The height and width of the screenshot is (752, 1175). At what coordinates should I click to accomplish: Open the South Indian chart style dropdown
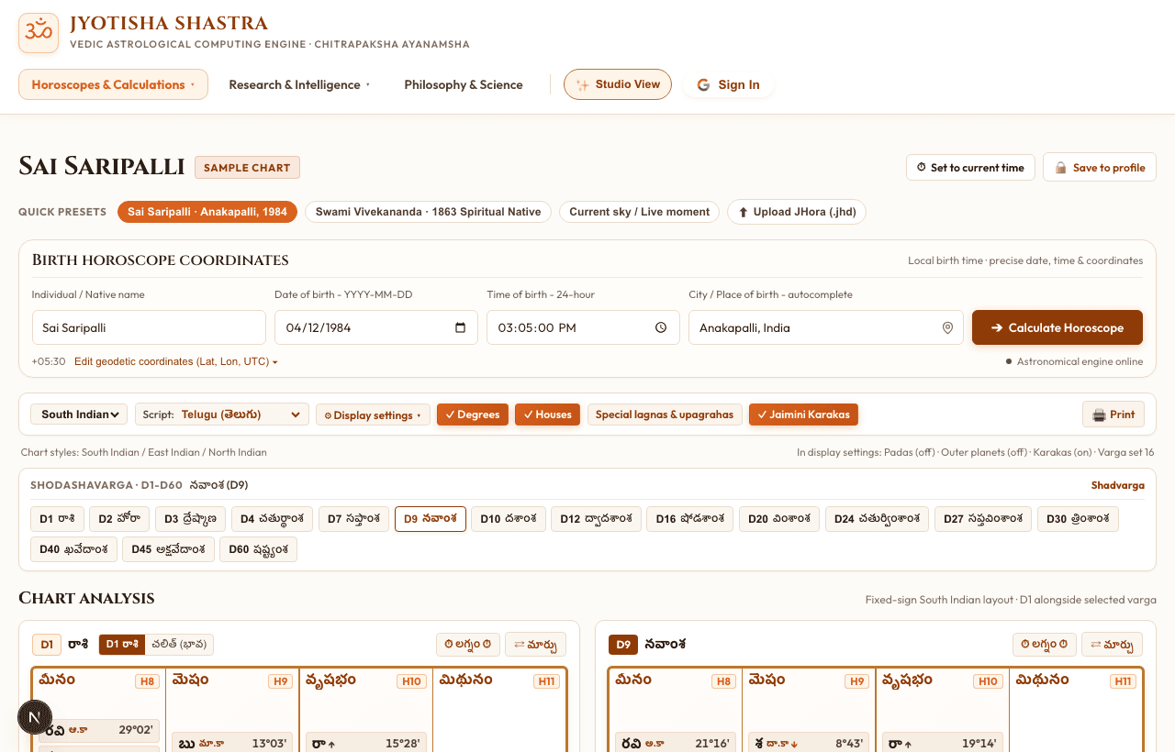pos(79,415)
